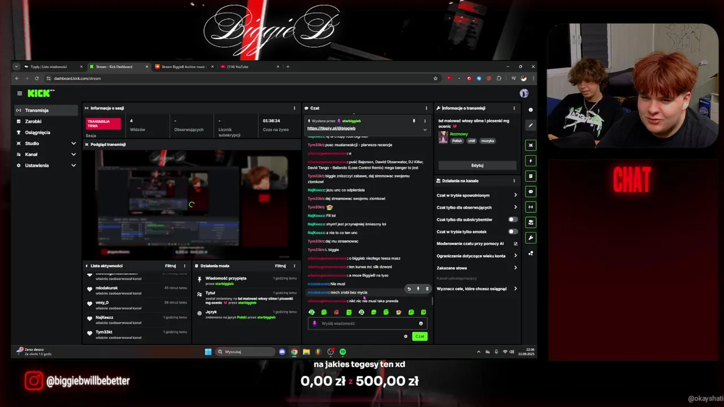Open the tipply.pl/@biggieb pinned link
Image resolution: width=724 pixels, height=407 pixels.
click(x=331, y=128)
